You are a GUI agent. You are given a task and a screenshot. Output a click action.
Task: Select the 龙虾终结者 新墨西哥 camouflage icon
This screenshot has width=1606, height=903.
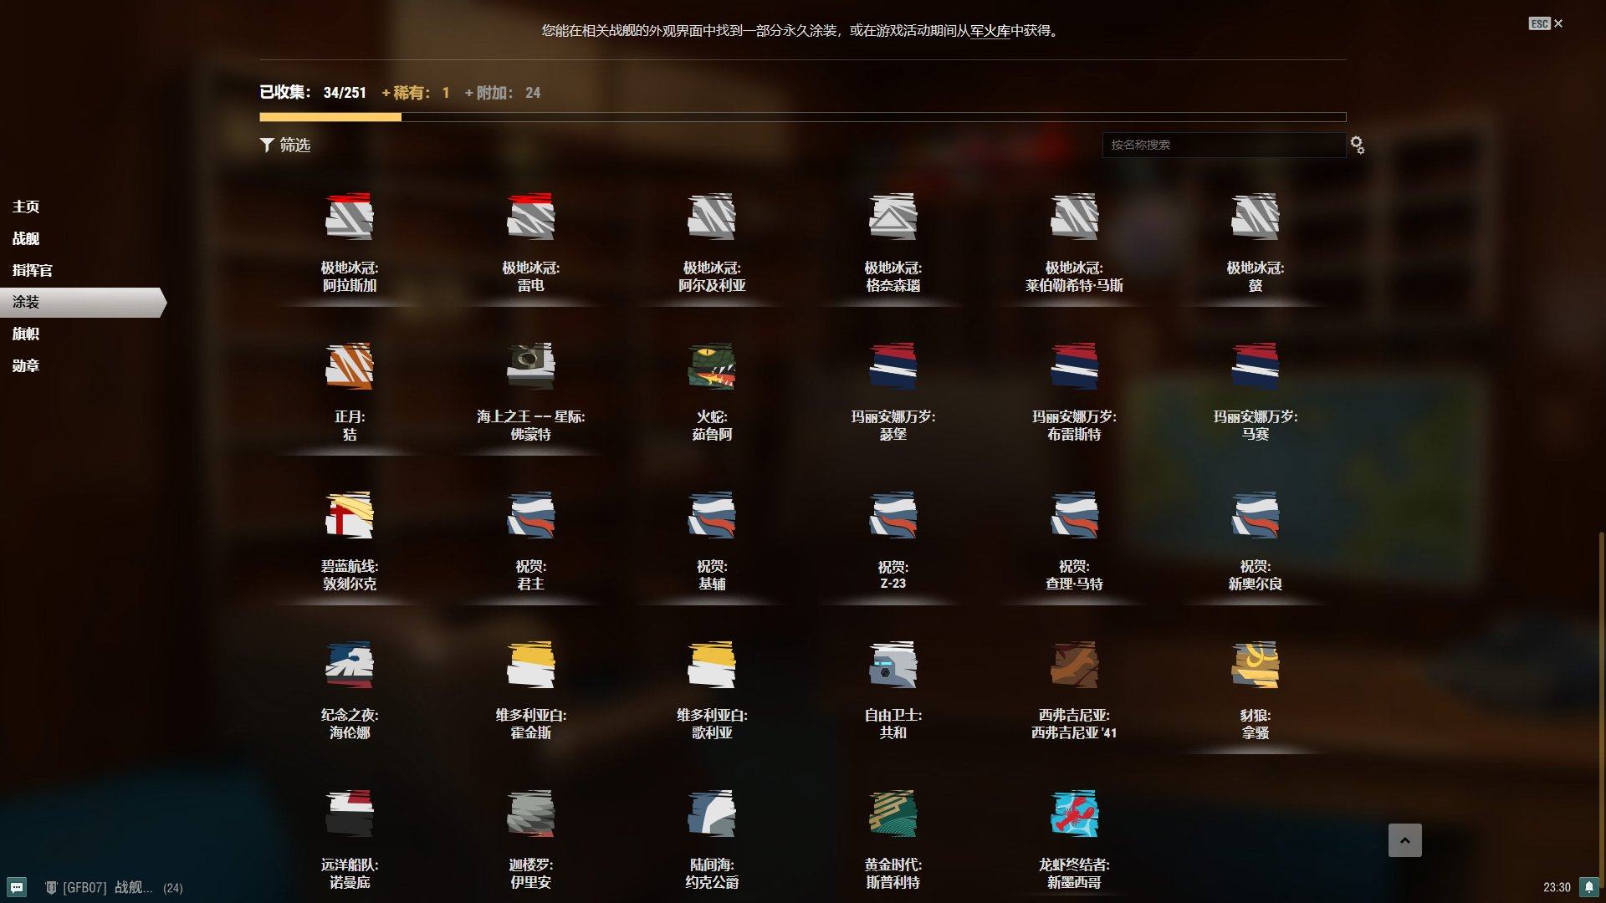[x=1074, y=814]
